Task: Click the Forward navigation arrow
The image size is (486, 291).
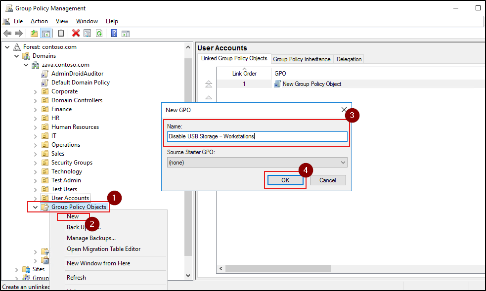Action: click(19, 33)
